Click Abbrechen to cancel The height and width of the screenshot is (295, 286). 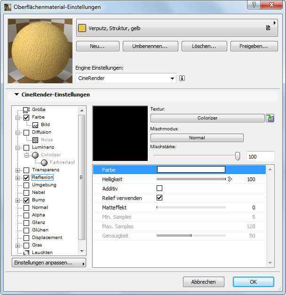click(x=204, y=282)
